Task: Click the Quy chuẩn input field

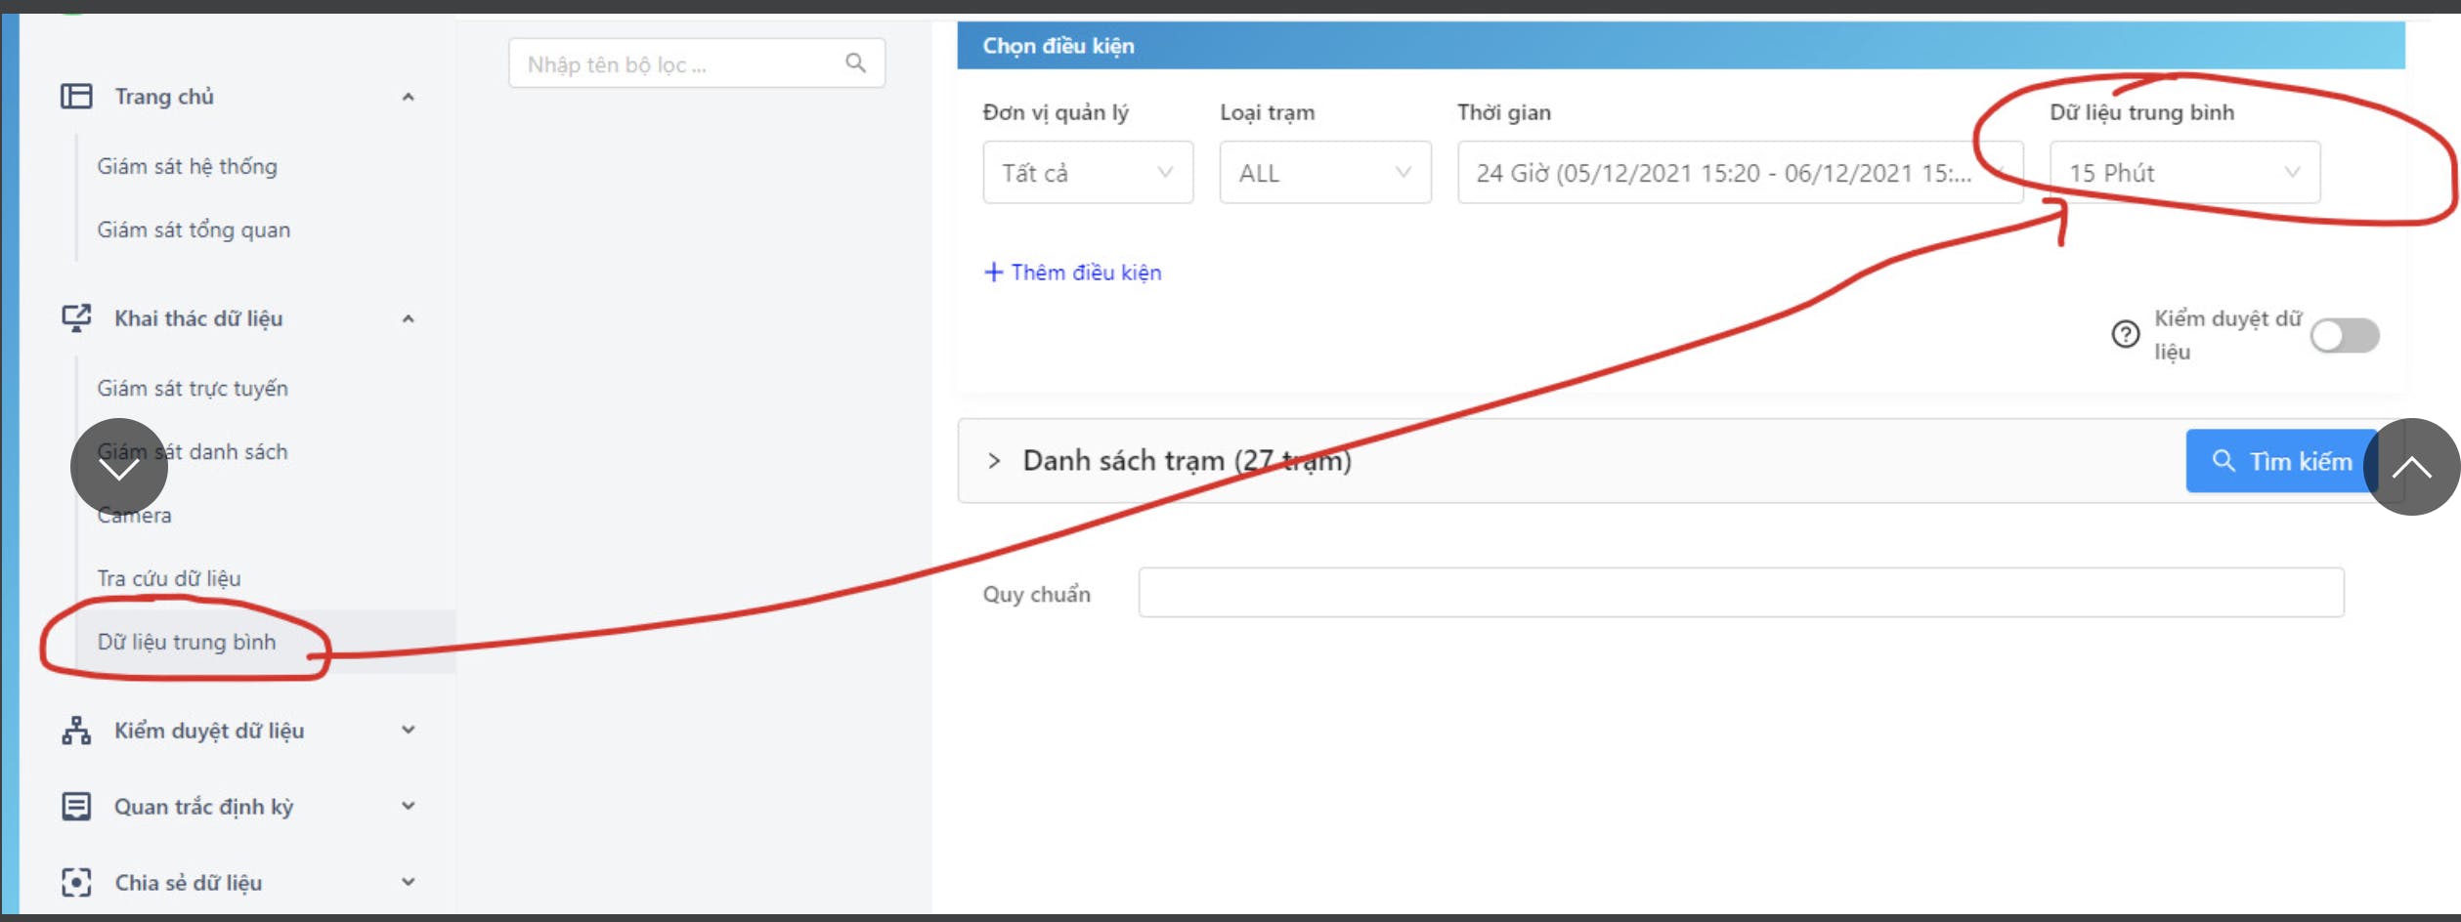Action: coord(1741,593)
